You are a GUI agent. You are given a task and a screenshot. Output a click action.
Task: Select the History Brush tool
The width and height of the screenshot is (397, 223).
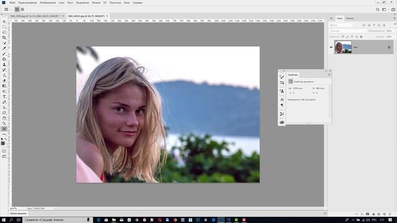click(4, 70)
